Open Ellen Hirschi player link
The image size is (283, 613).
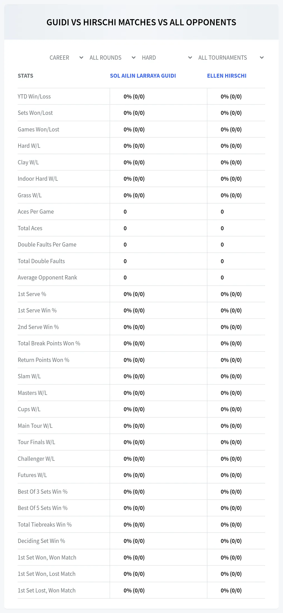pos(227,76)
